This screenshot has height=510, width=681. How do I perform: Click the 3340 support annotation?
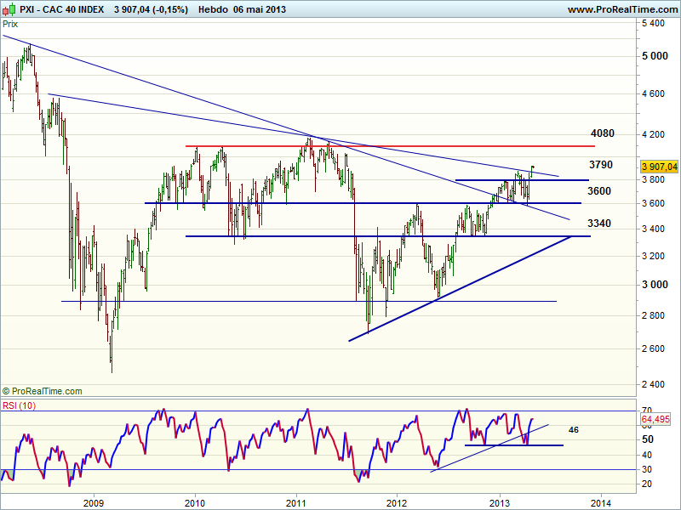[599, 224]
